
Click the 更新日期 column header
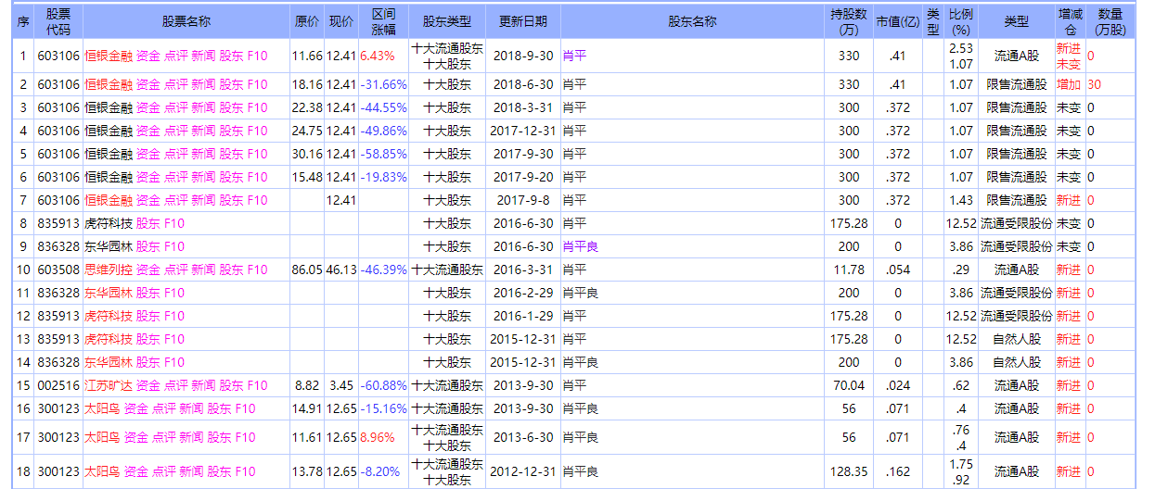coord(522,21)
